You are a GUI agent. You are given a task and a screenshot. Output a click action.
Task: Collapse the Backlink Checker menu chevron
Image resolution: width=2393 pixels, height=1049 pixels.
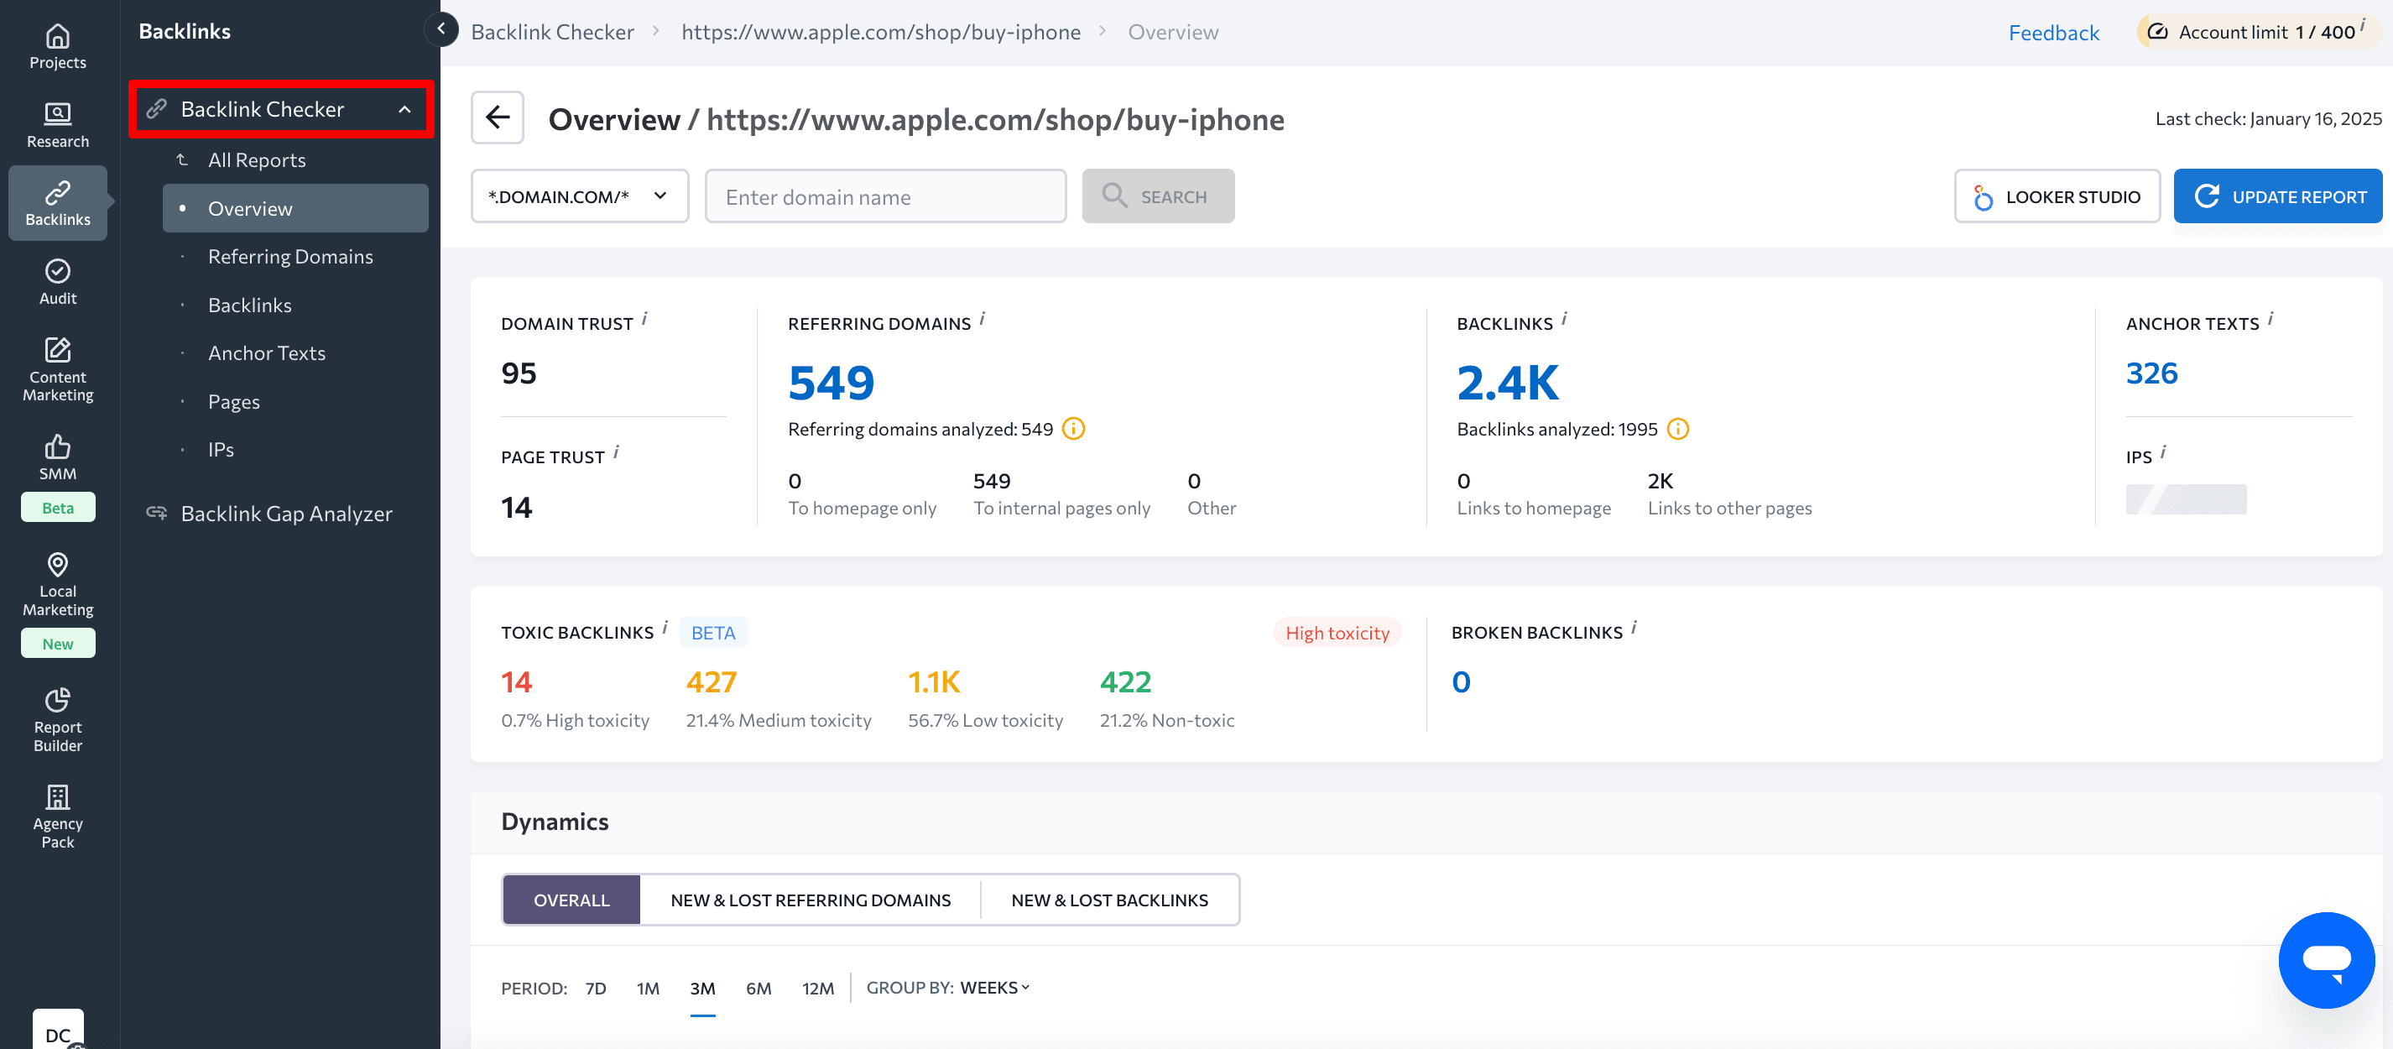[x=404, y=110]
